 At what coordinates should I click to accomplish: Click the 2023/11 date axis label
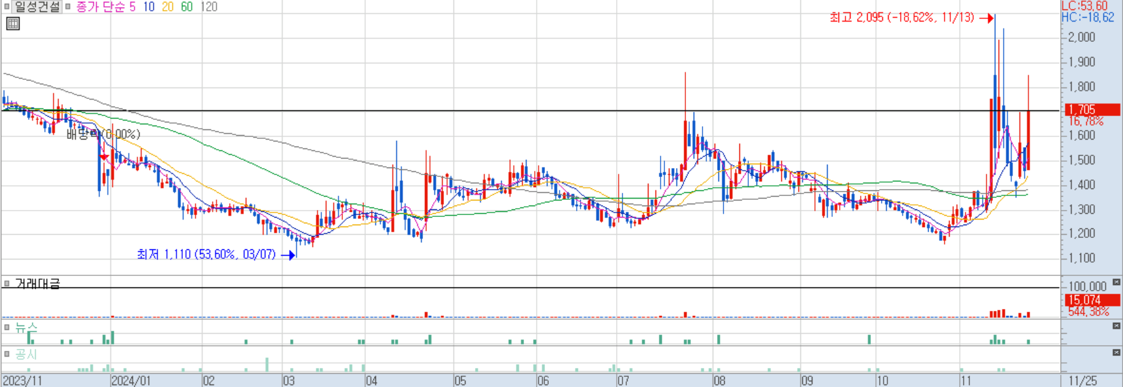[x=22, y=381]
